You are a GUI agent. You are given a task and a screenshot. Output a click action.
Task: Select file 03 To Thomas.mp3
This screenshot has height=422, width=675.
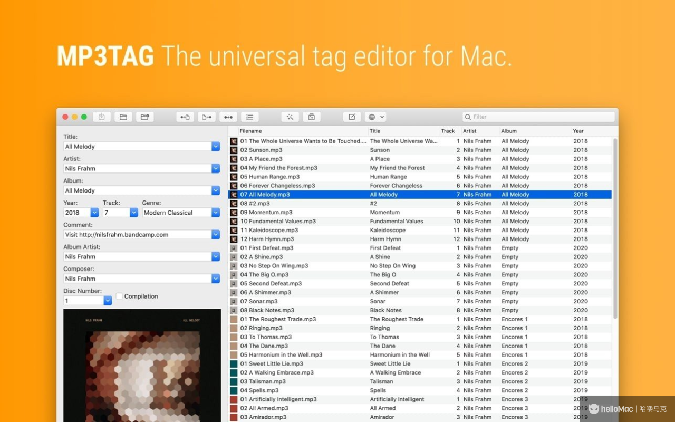266,337
